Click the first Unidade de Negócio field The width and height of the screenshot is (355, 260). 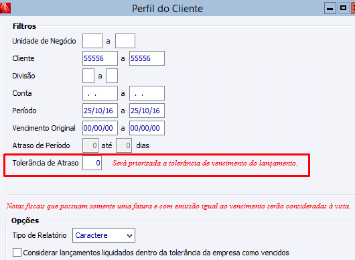[92, 41]
